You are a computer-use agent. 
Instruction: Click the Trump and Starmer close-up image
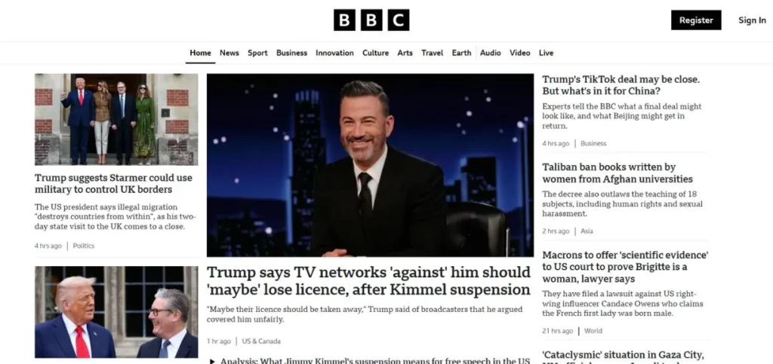coord(116,312)
